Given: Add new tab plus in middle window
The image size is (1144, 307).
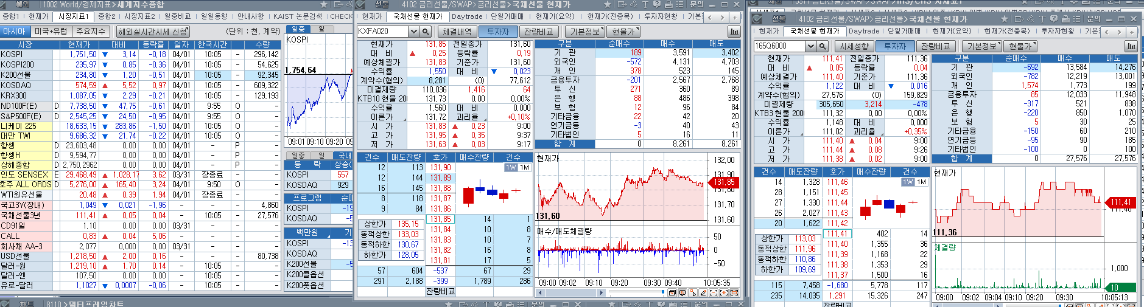Looking at the screenshot, I should [x=735, y=17].
